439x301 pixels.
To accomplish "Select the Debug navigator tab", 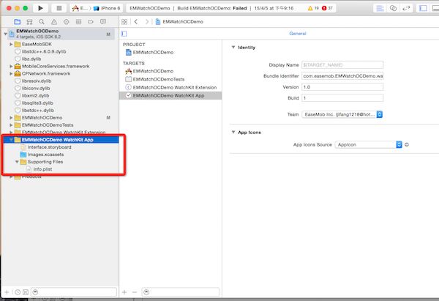I will 79,21.
